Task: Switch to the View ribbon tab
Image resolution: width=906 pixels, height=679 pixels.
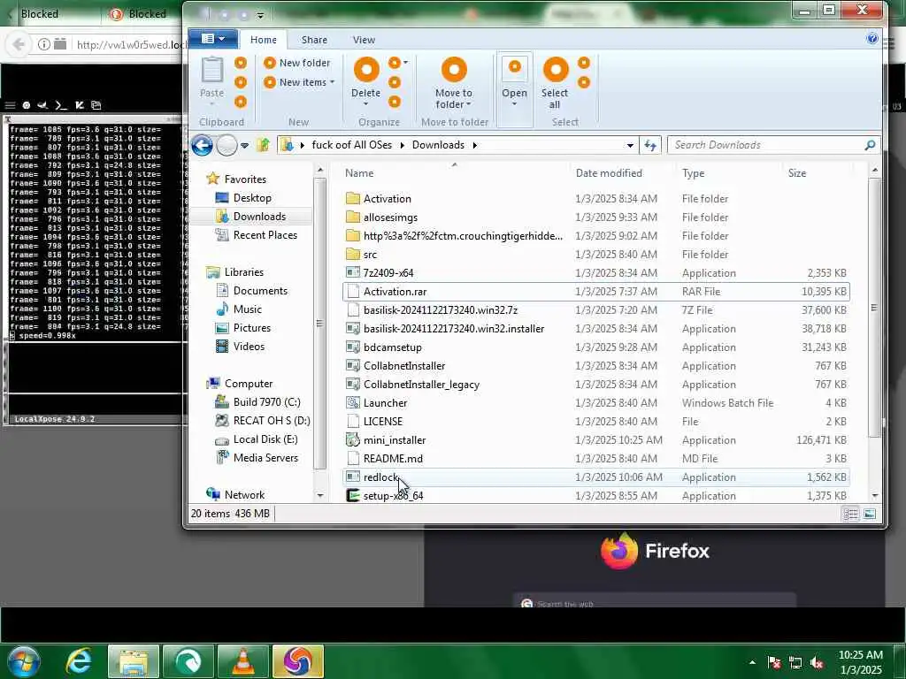Action: pos(364,40)
